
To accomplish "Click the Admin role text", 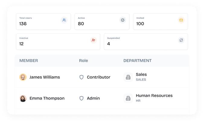I will 93,98.
